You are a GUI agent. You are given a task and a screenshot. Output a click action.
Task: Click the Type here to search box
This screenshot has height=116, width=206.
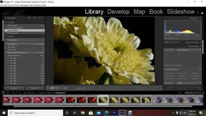pos(35,113)
